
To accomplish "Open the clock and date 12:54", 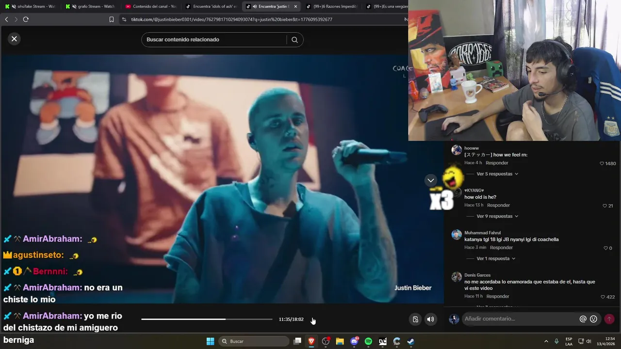I will [x=607, y=341].
